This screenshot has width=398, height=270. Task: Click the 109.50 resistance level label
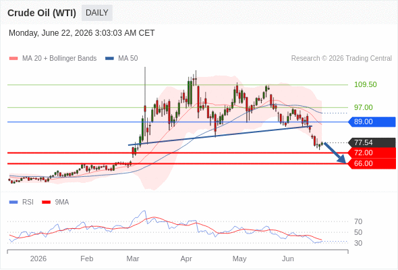tap(365, 84)
